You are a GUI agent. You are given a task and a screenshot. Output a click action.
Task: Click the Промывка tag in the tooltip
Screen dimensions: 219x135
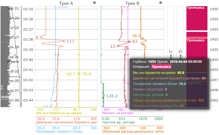point(161,67)
